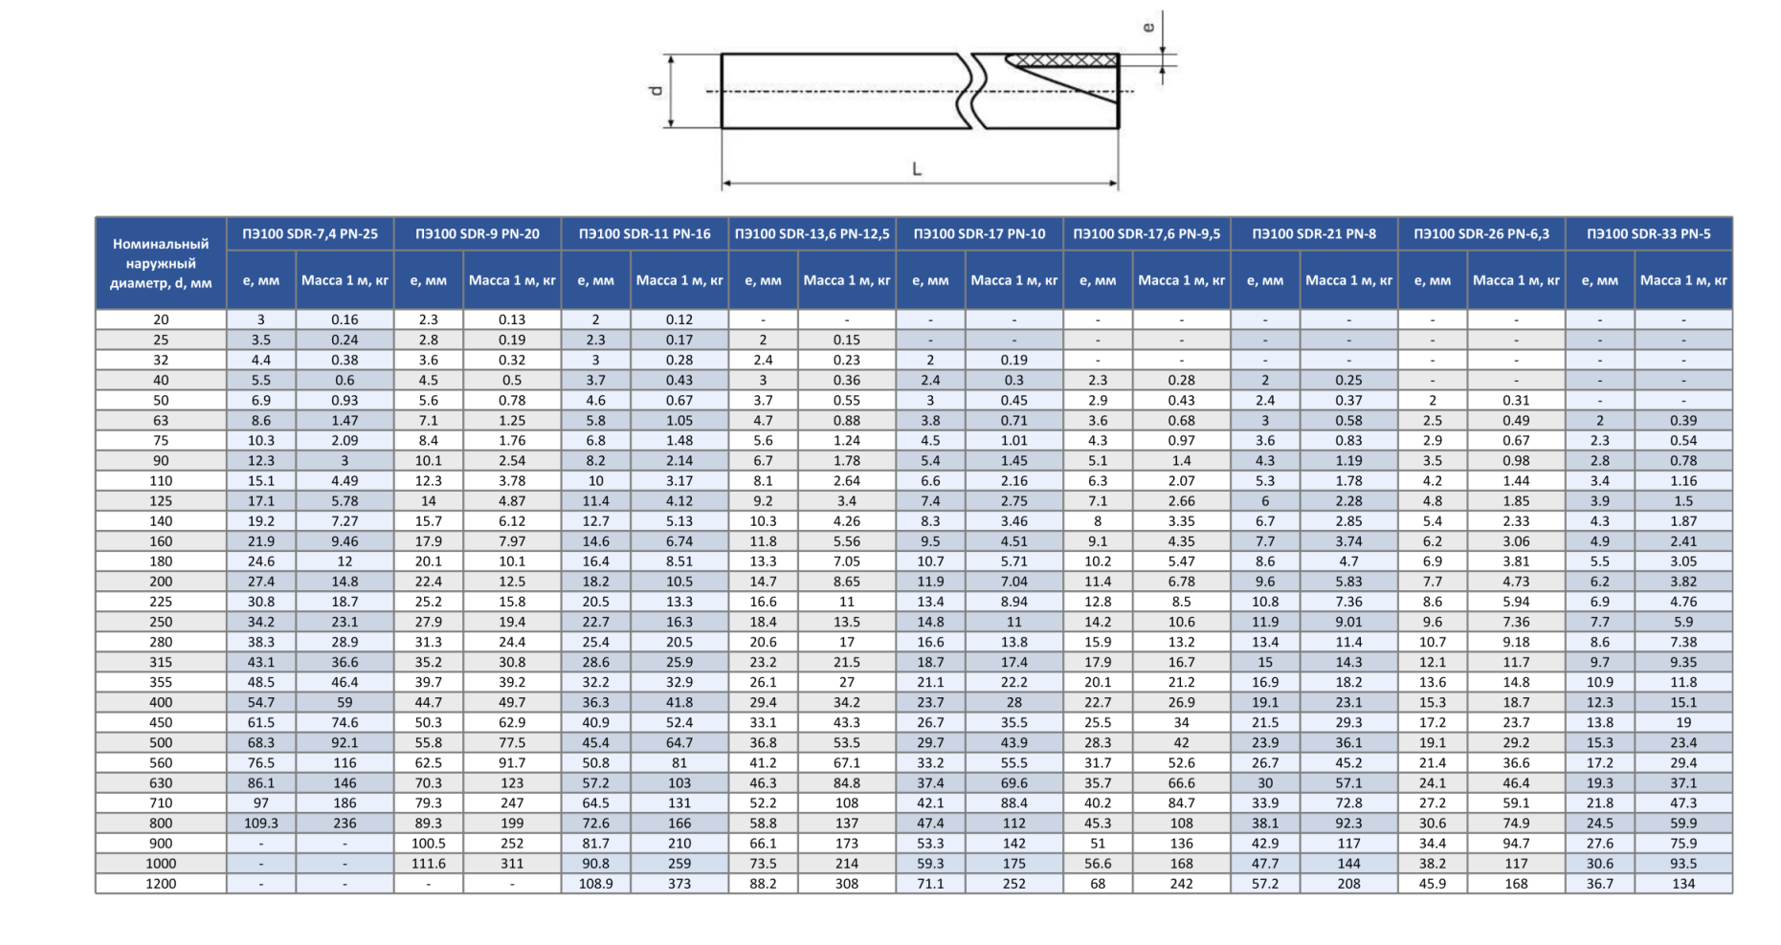Click the 'L' length label in pipe diagram
The width and height of the screenshot is (1781, 945).
(917, 169)
